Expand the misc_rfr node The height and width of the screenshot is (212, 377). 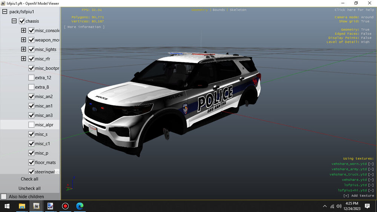[x=23, y=58]
